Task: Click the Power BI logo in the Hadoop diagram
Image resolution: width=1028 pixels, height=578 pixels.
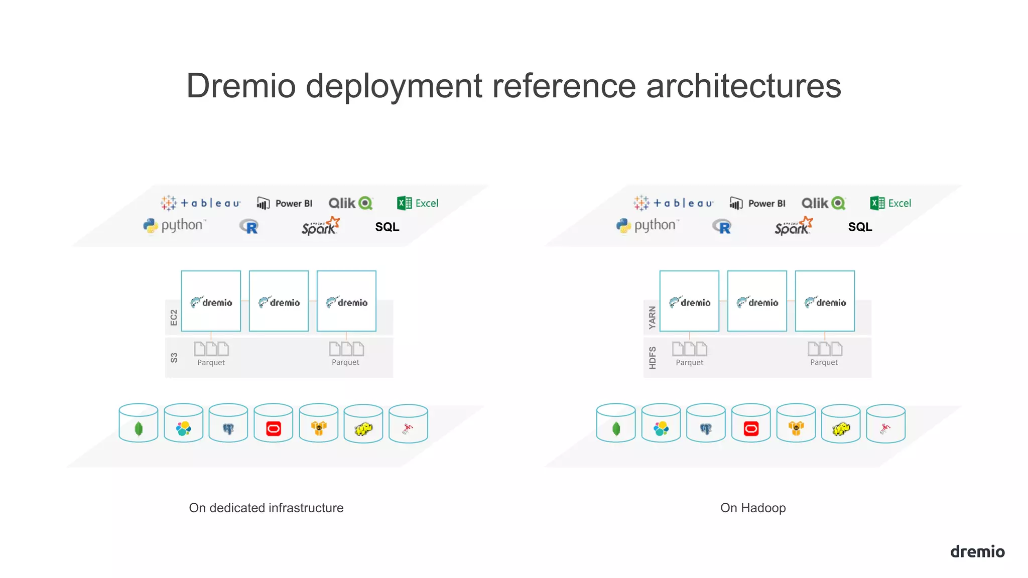Action: click(x=757, y=203)
